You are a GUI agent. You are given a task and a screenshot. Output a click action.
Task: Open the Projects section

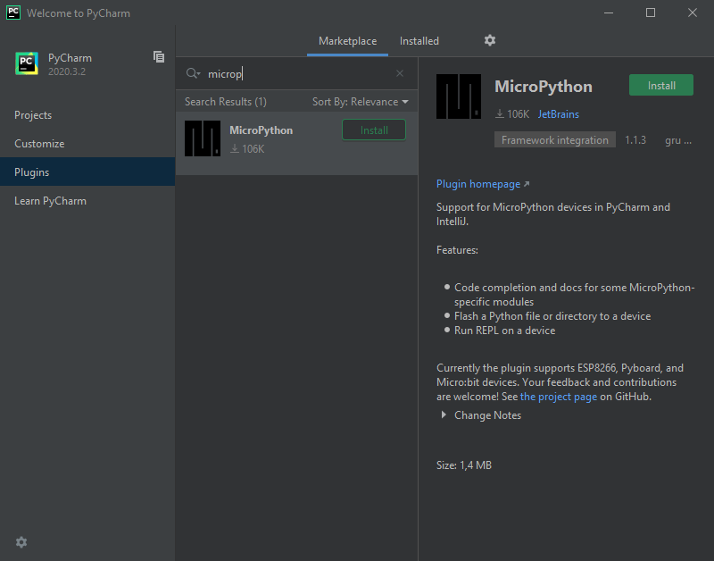pyautogui.click(x=87, y=115)
